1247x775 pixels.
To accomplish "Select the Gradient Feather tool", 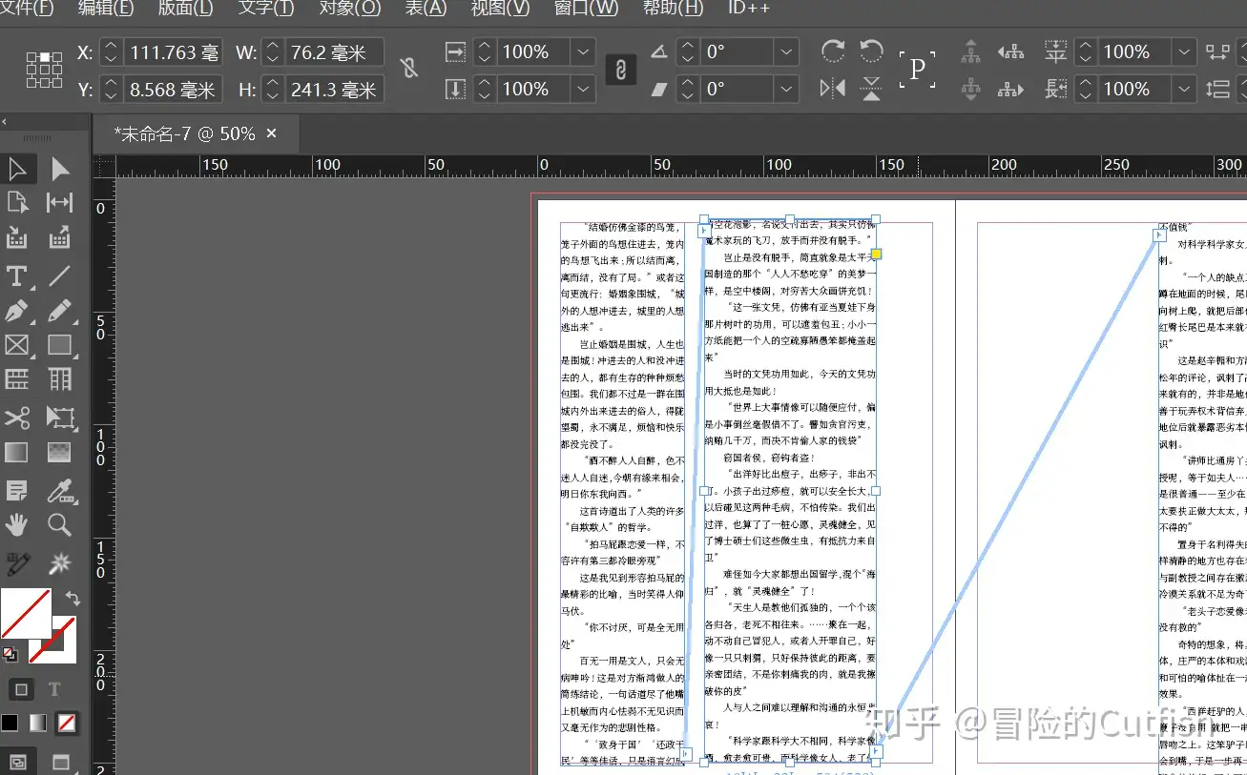I will click(60, 452).
